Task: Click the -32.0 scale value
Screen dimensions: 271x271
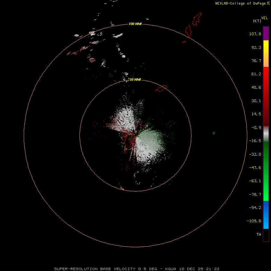Action: [255, 154]
